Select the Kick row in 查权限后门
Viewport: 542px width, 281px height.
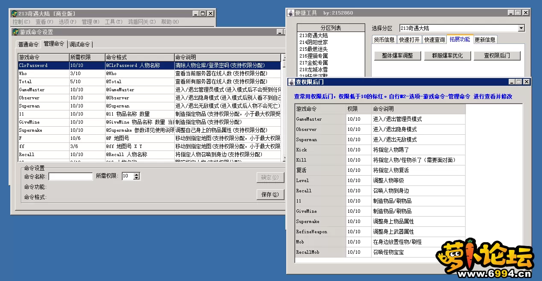coord(380,150)
